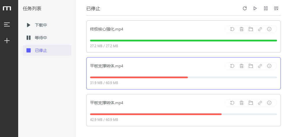Purge task records using the list-clear icon

pyautogui.click(x=276, y=8)
